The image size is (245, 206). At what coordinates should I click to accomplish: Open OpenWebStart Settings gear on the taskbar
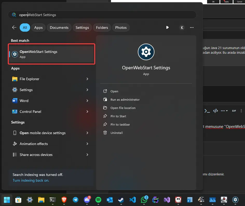point(235,200)
